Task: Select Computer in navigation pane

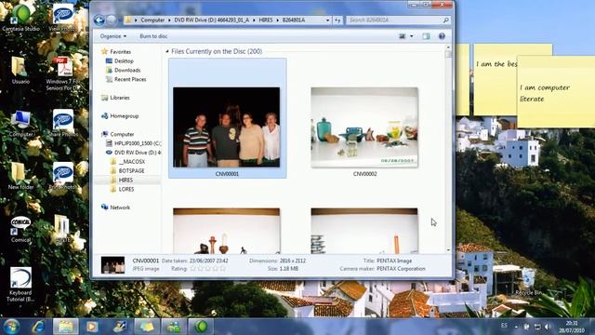Action: pyautogui.click(x=122, y=134)
